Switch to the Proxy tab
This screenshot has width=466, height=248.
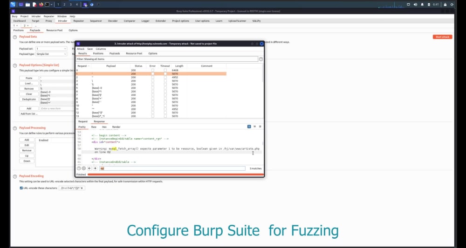point(49,21)
